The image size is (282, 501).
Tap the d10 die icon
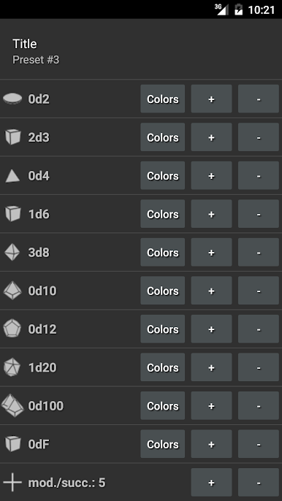[12, 291]
